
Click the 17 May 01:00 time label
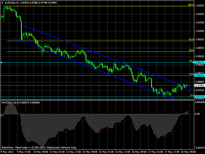tap(156, 152)
